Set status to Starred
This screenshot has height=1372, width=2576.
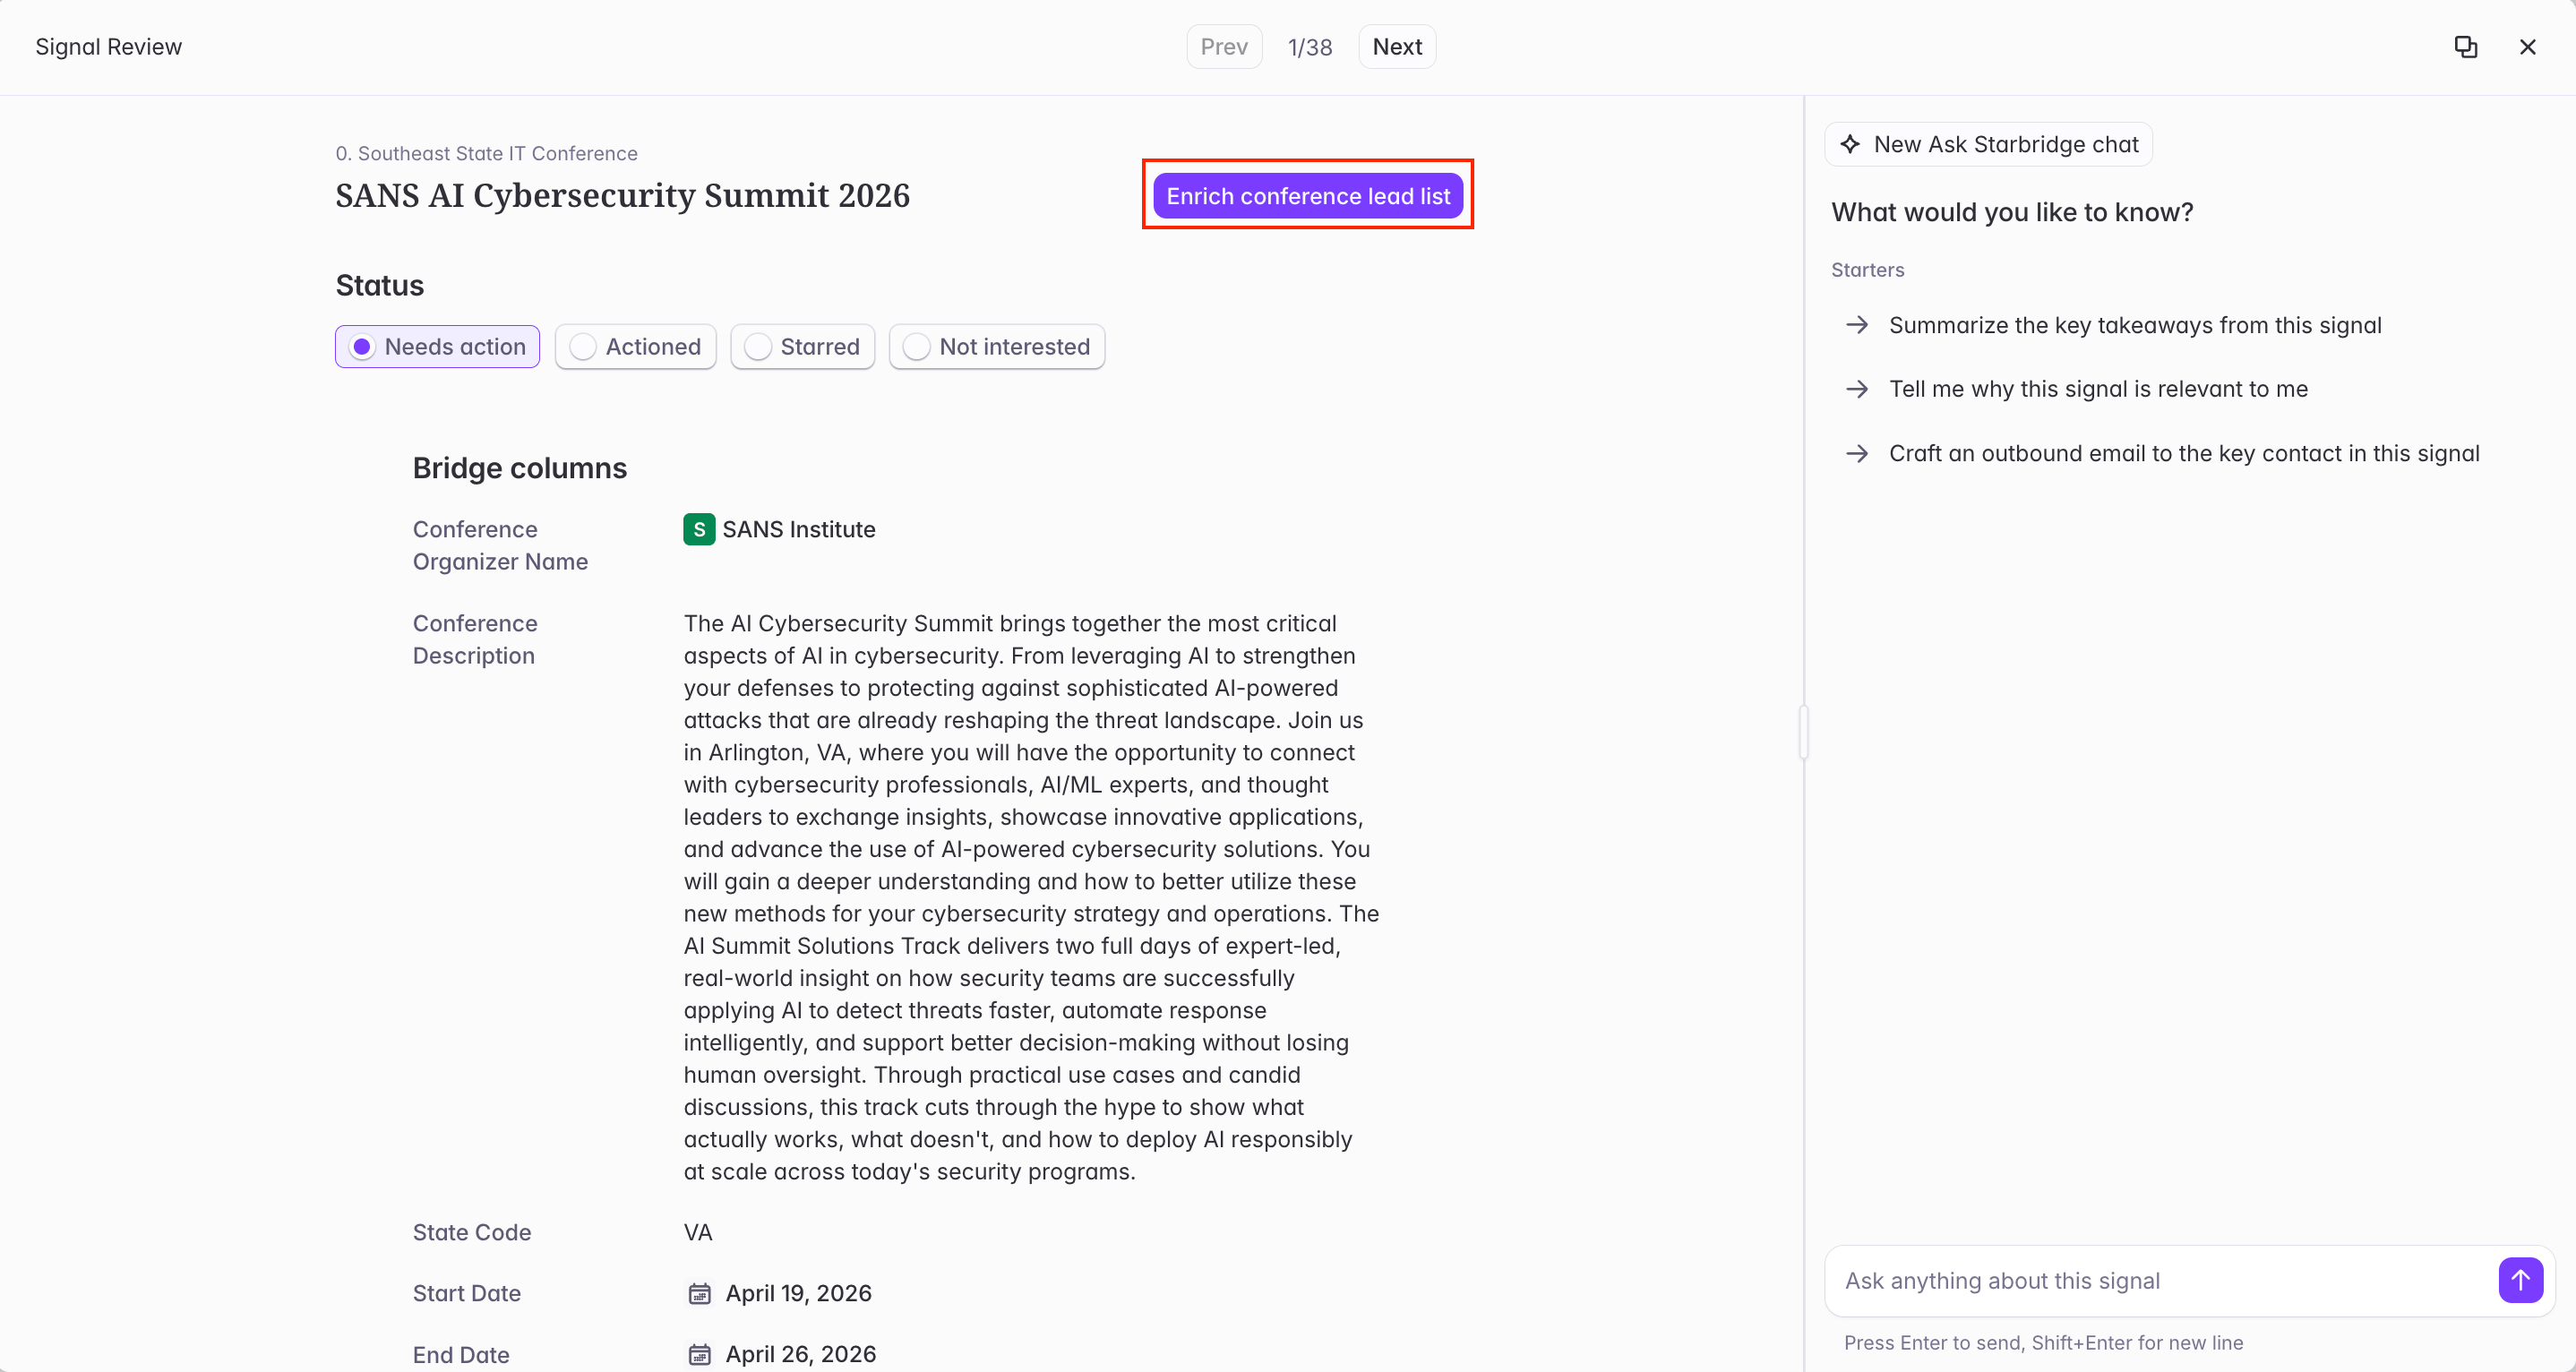(x=802, y=346)
